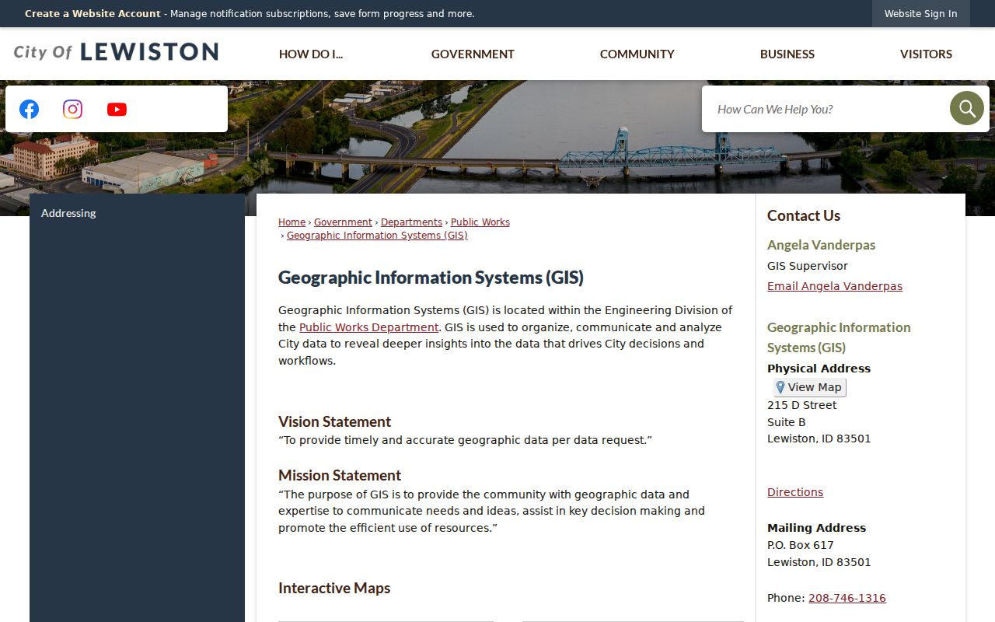The width and height of the screenshot is (995, 622).
Task: Click the Mission Statement heading
Action: pyautogui.click(x=340, y=475)
